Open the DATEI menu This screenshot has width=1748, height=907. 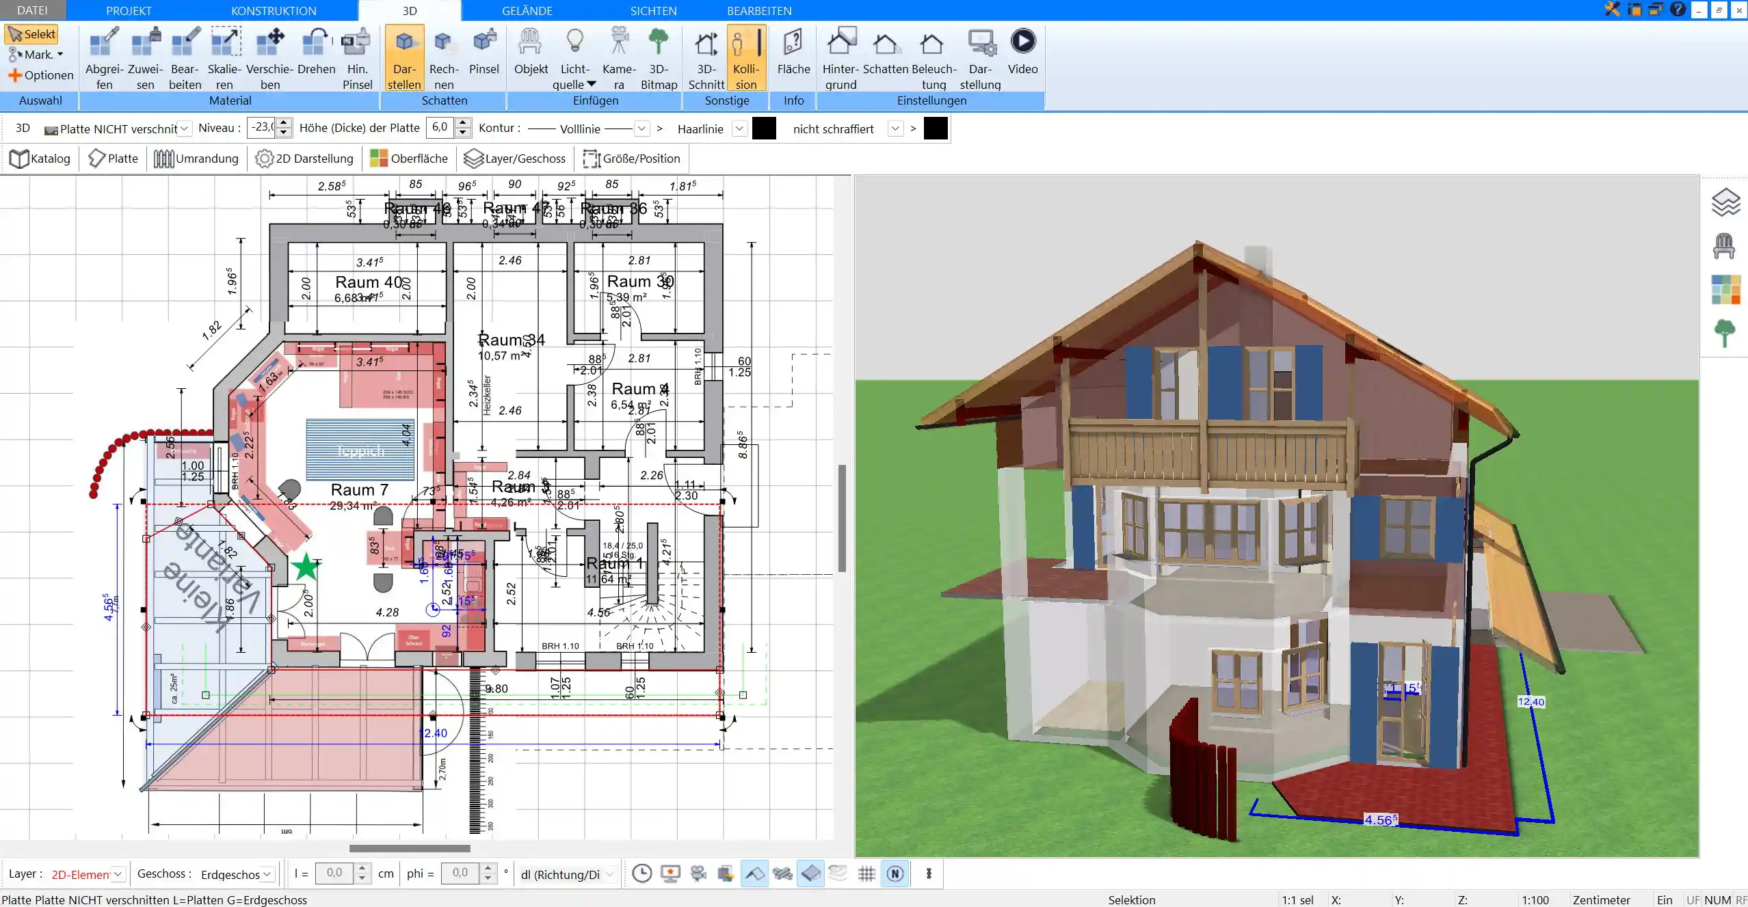[32, 10]
